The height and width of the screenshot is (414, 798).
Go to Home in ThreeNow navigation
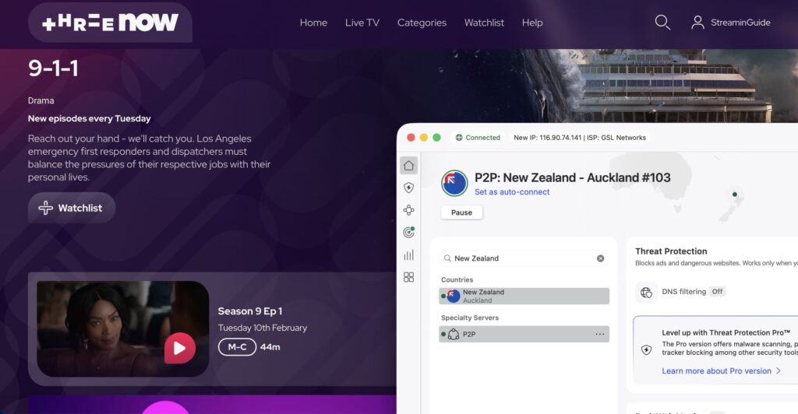[x=313, y=23]
